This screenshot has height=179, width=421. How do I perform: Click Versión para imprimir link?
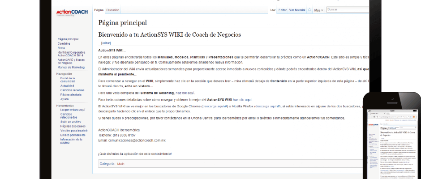73,131
